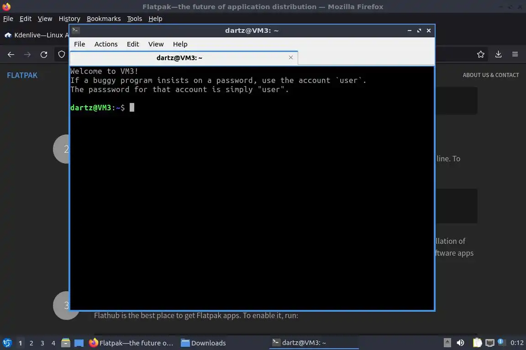Select dartz@VM3 terminal in taskbar
Image resolution: width=526 pixels, height=350 pixels.
pos(314,343)
